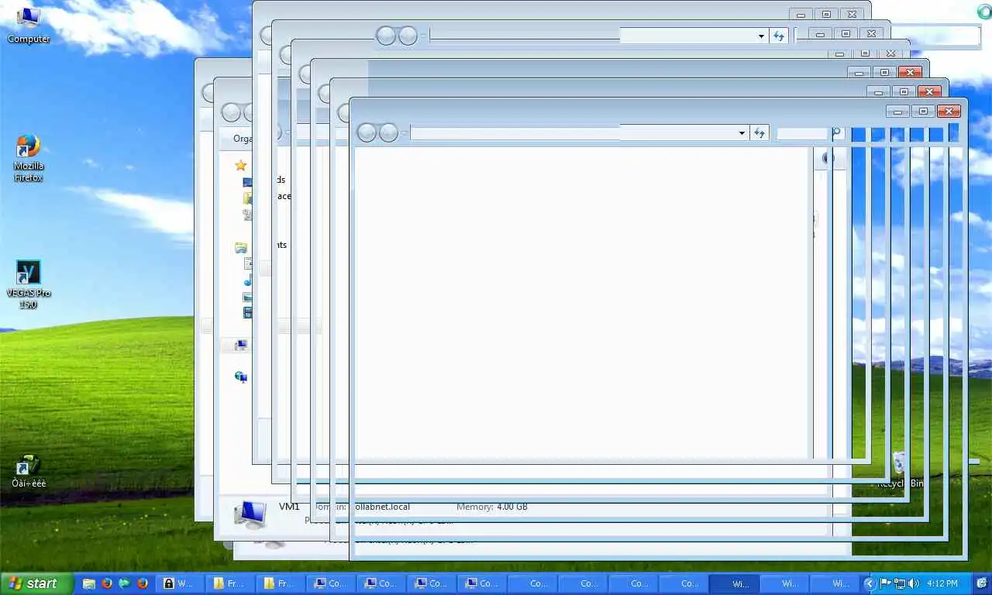This screenshot has width=992, height=595.
Task: Click the Refresh button in the front window
Action: [759, 133]
